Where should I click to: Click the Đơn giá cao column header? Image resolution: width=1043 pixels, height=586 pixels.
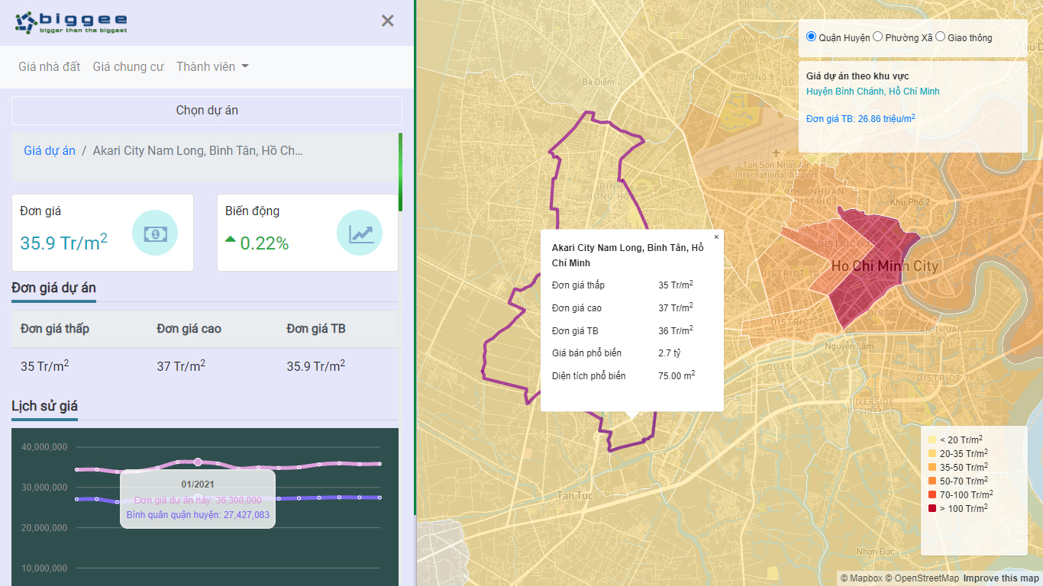click(189, 329)
